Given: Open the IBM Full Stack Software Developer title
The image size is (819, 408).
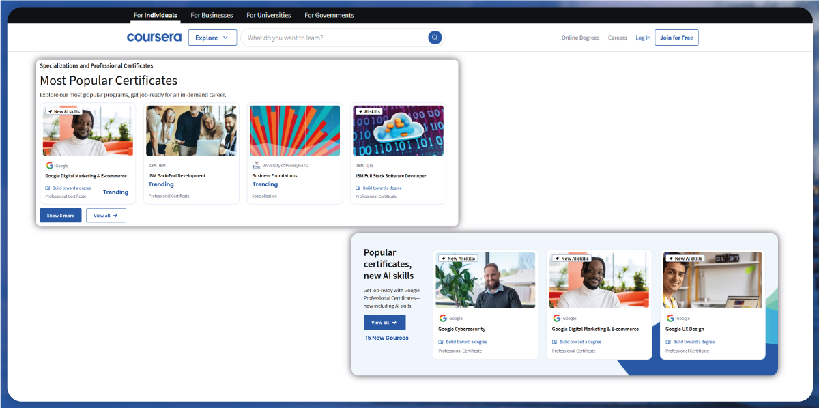Looking at the screenshot, I should [x=390, y=175].
